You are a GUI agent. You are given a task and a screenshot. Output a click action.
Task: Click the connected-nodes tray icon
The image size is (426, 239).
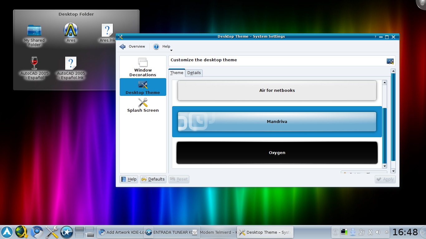click(x=361, y=232)
